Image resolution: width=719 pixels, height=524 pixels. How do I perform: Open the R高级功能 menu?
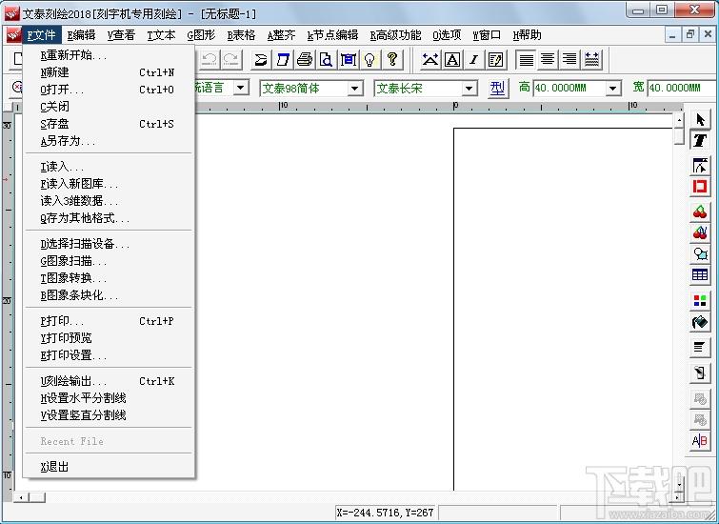(395, 35)
